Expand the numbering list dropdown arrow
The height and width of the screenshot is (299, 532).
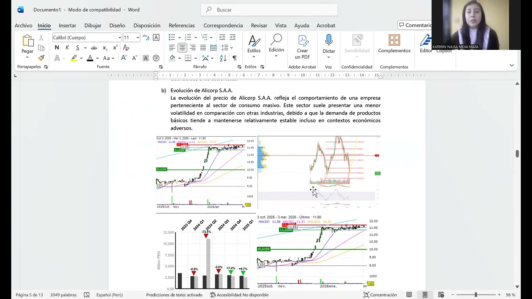[195, 38]
